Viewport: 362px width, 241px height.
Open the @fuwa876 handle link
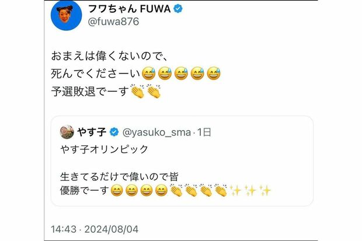coord(113,23)
